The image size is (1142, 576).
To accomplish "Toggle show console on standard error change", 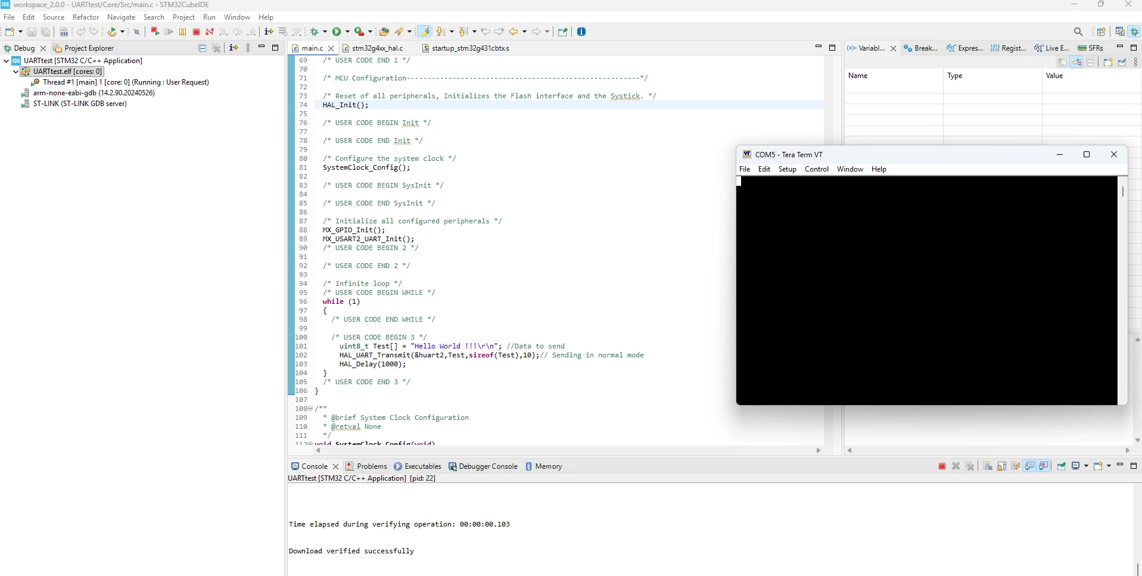I will 1044,466.
